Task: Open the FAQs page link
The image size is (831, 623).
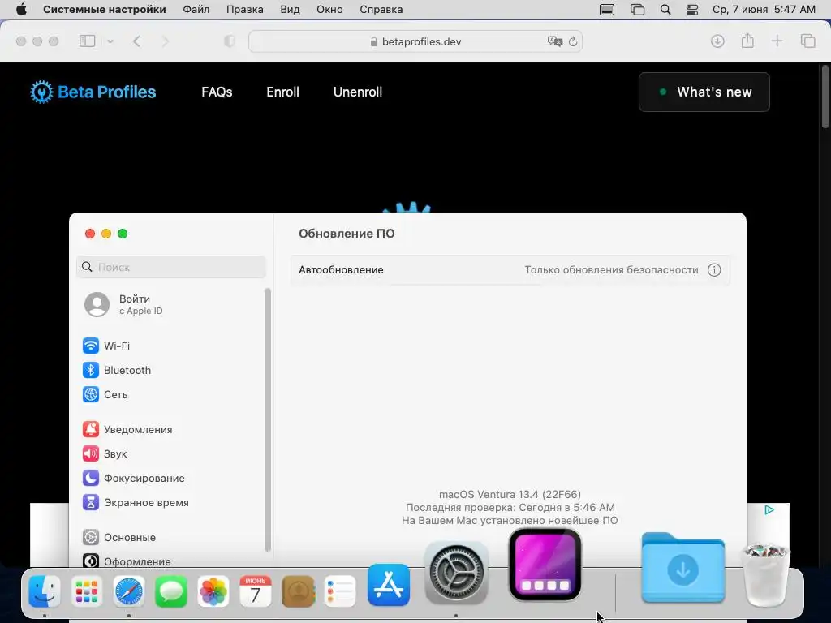Action: click(x=217, y=92)
